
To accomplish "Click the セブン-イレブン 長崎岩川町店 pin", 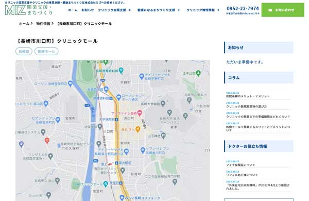I will pyautogui.click(x=143, y=150).
